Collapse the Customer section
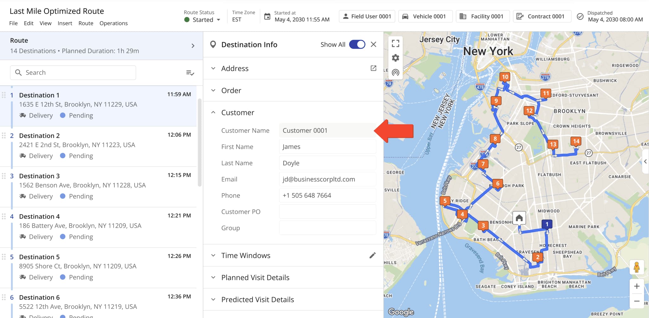This screenshot has width=649, height=318. coord(213,112)
